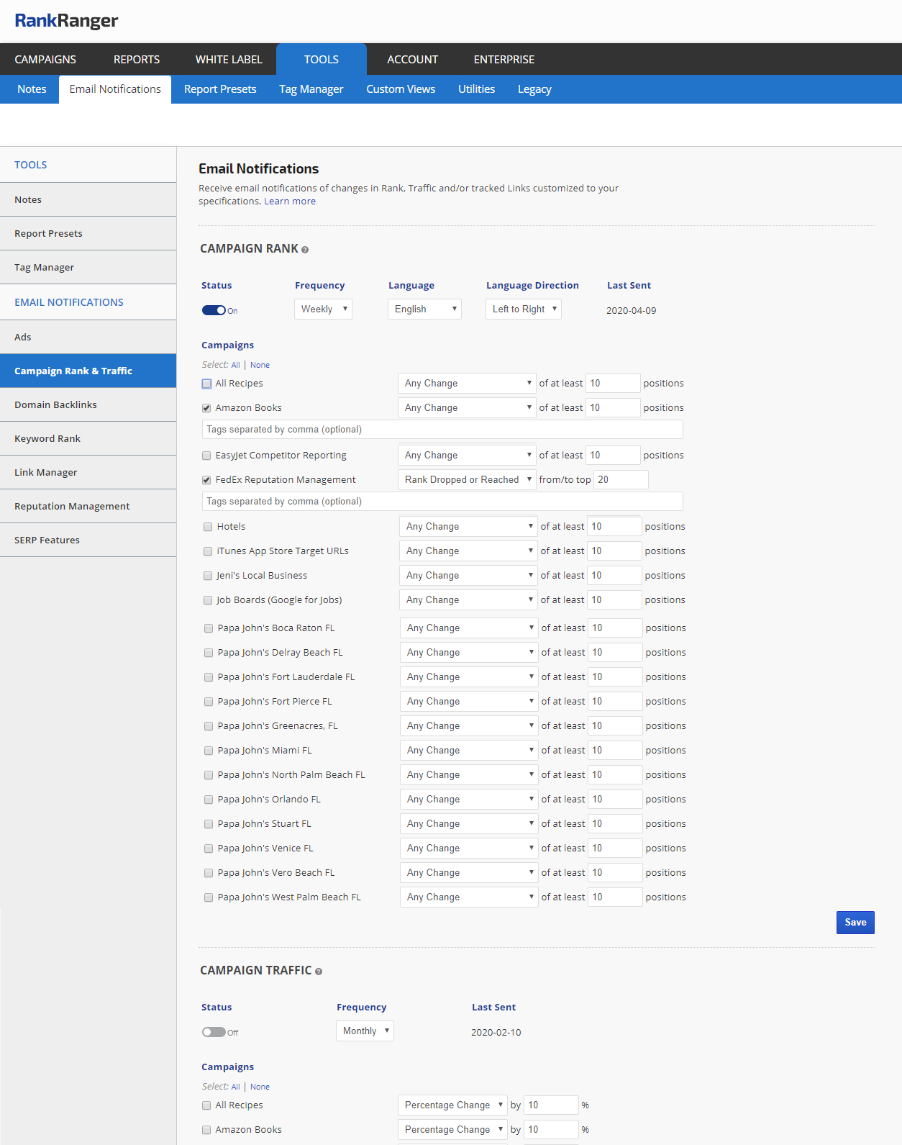Open the English language dropdown
Image resolution: width=902 pixels, height=1145 pixels.
tap(424, 309)
